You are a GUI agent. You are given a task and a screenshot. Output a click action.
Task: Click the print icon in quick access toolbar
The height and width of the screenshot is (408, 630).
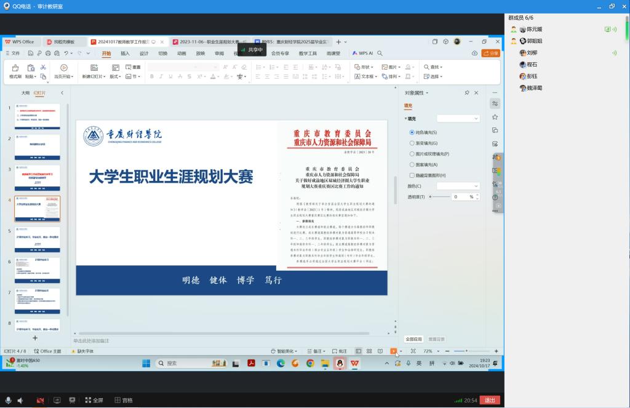pyautogui.click(x=48, y=53)
